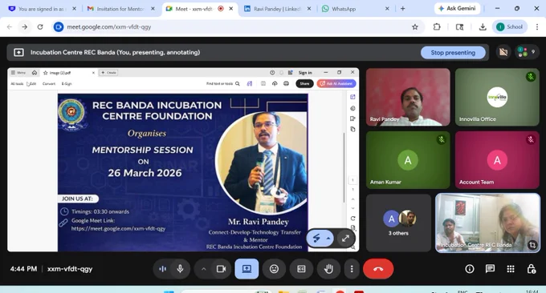Click Acrobat rotate/refresh icon in right rail

click(352, 219)
